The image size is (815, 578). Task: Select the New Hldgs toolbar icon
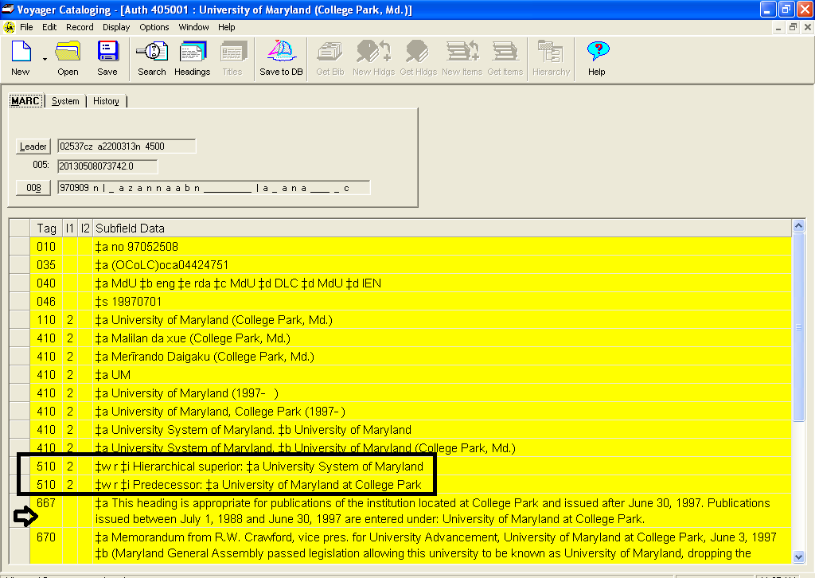point(372,58)
